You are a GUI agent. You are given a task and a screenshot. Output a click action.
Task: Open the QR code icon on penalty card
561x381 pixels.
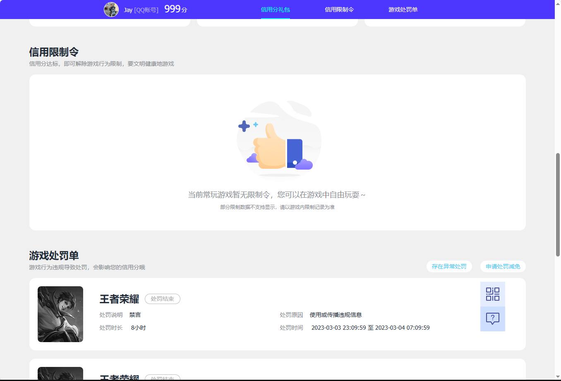(x=492, y=294)
